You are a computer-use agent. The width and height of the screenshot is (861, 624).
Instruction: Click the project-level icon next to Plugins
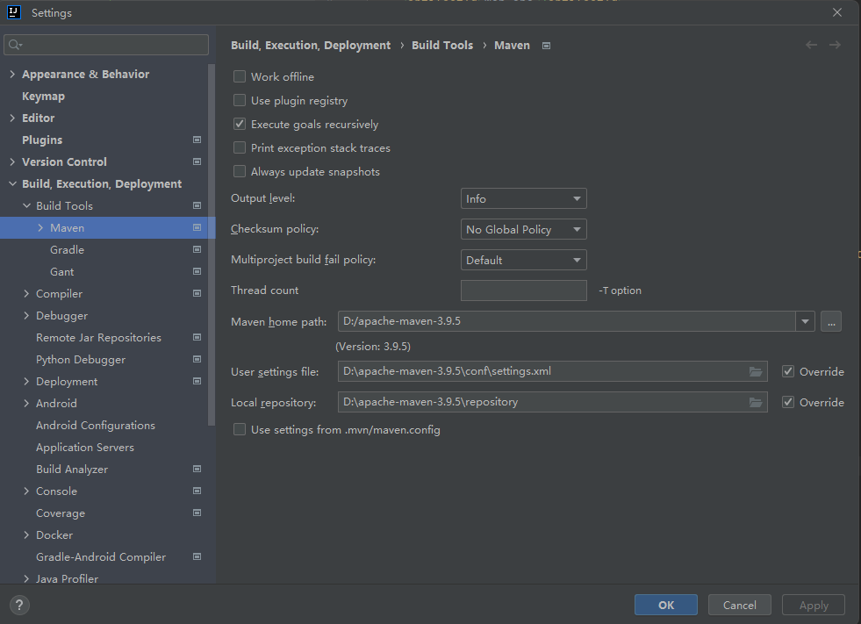(197, 140)
